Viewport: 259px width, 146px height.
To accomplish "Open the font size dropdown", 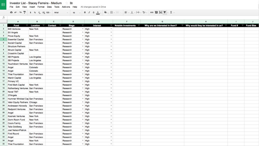I will click(x=76, y=13).
